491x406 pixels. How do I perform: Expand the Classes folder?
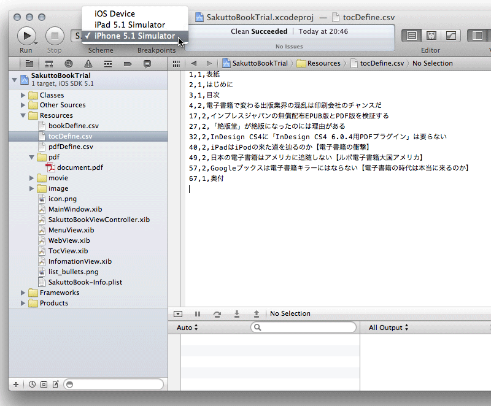point(23,95)
